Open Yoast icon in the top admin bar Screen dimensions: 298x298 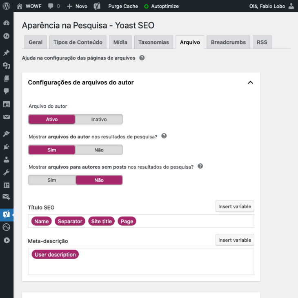[x=97, y=6]
